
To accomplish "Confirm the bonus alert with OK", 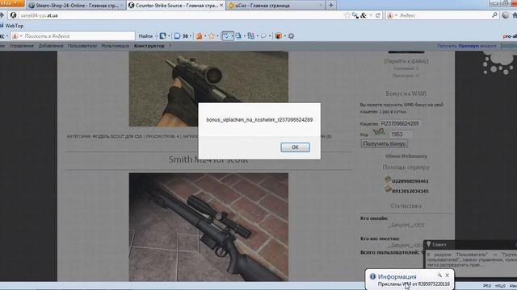I will (295, 147).
